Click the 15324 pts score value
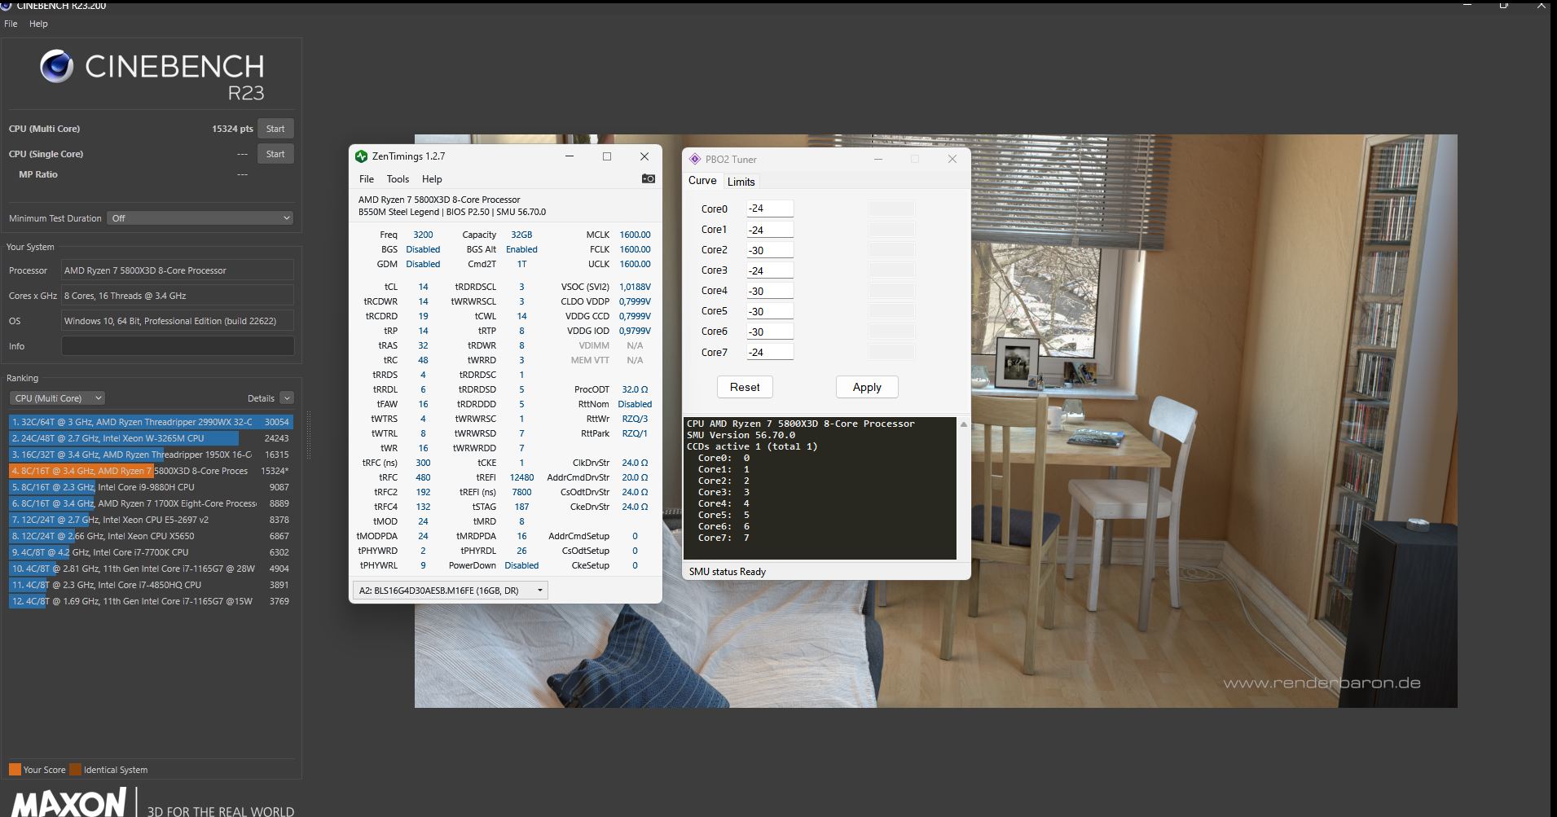 pos(232,129)
